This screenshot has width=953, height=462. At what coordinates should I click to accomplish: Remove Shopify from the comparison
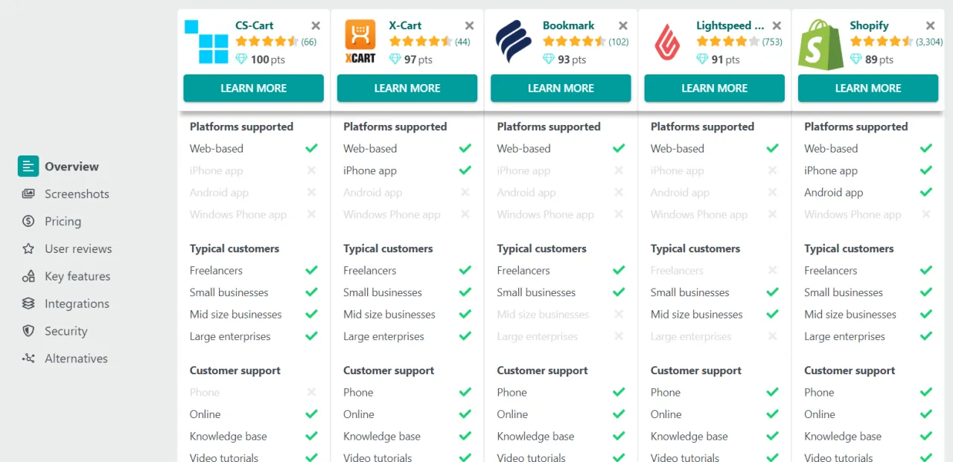click(930, 25)
